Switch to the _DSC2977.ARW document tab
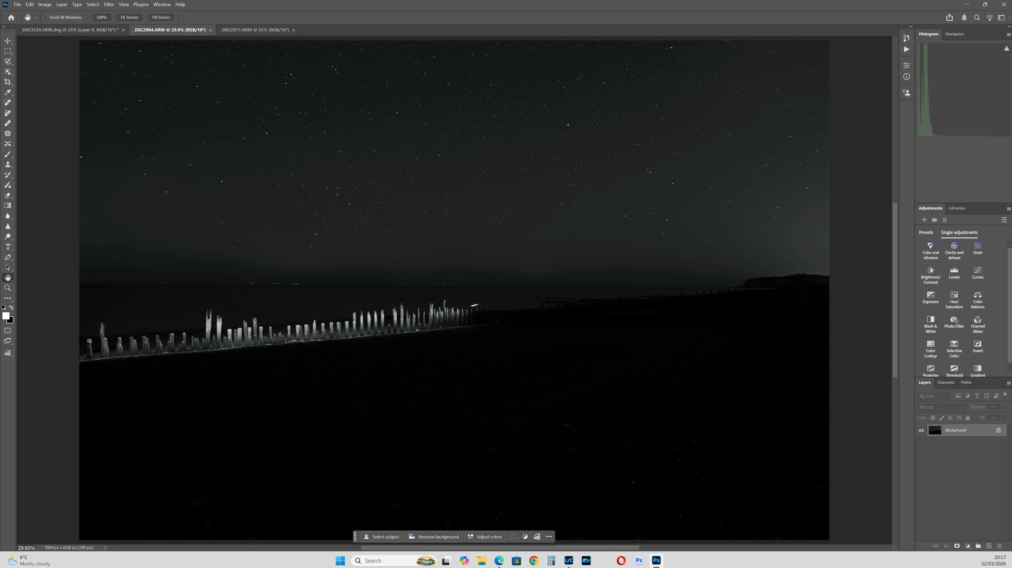This screenshot has height=568, width=1012. point(254,30)
